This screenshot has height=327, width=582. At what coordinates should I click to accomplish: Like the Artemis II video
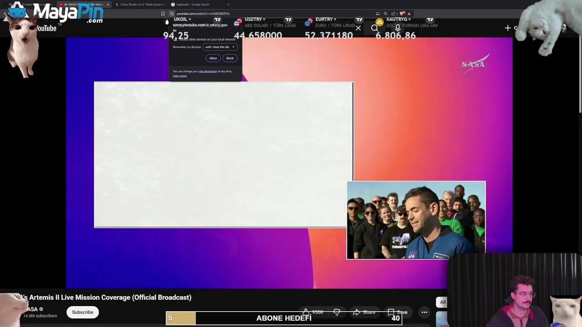coord(313,312)
